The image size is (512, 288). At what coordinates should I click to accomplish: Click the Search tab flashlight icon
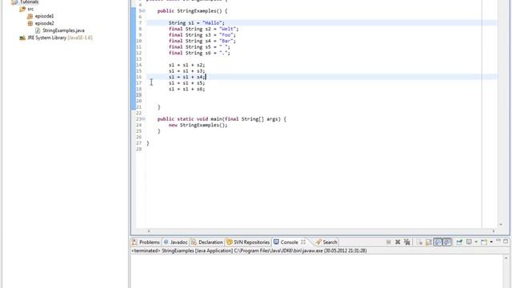(x=318, y=242)
